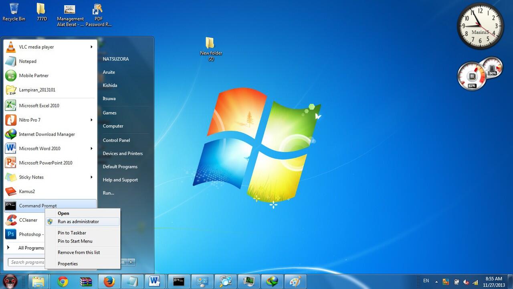
Task: Open the Itsuwa library link
Action: [109, 98]
